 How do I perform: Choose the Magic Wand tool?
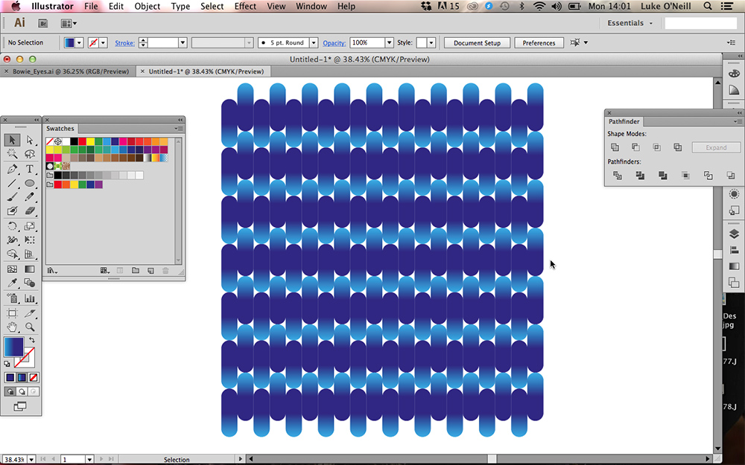pos(13,154)
